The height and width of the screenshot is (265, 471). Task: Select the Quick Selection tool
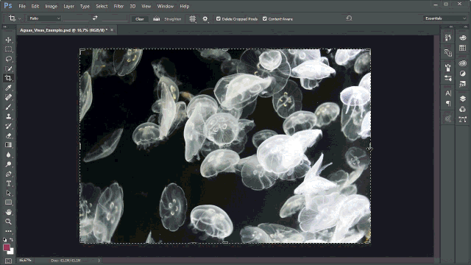tap(8, 68)
